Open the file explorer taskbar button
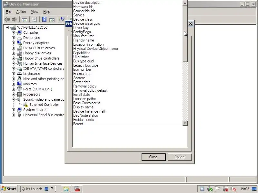The height and width of the screenshot is (193, 258). point(66,189)
